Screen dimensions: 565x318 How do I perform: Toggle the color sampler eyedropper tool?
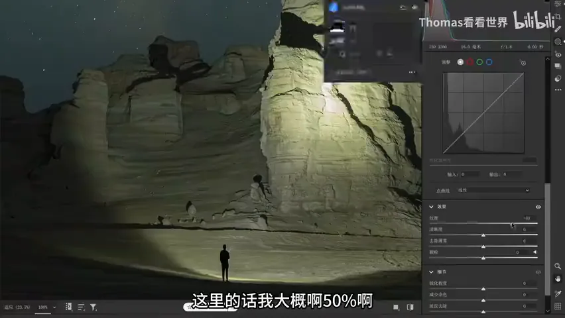pyautogui.click(x=558, y=293)
